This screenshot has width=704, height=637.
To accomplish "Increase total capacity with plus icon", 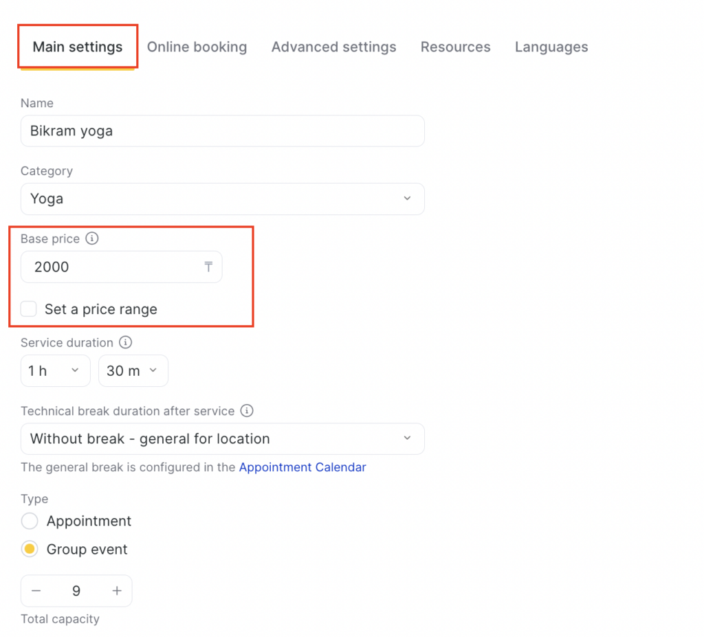I will pyautogui.click(x=117, y=591).
